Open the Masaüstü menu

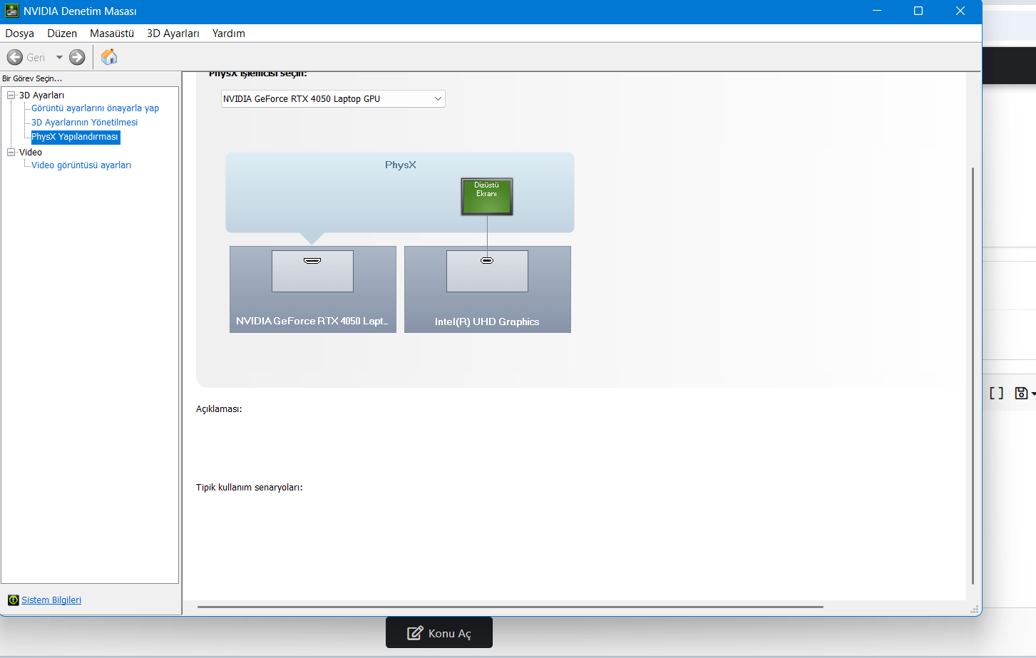click(112, 34)
